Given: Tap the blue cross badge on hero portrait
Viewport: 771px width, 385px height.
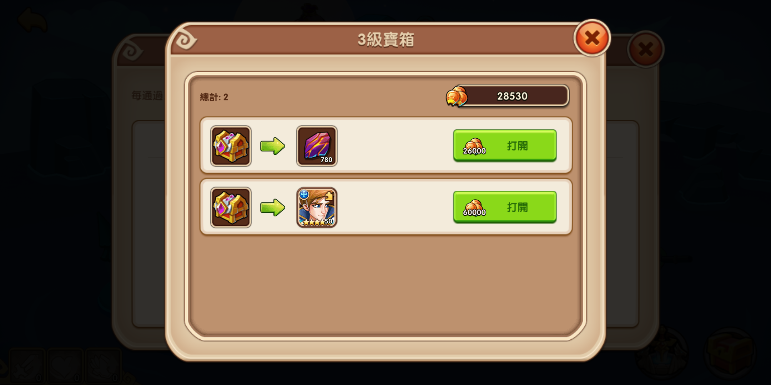Looking at the screenshot, I should click(304, 194).
